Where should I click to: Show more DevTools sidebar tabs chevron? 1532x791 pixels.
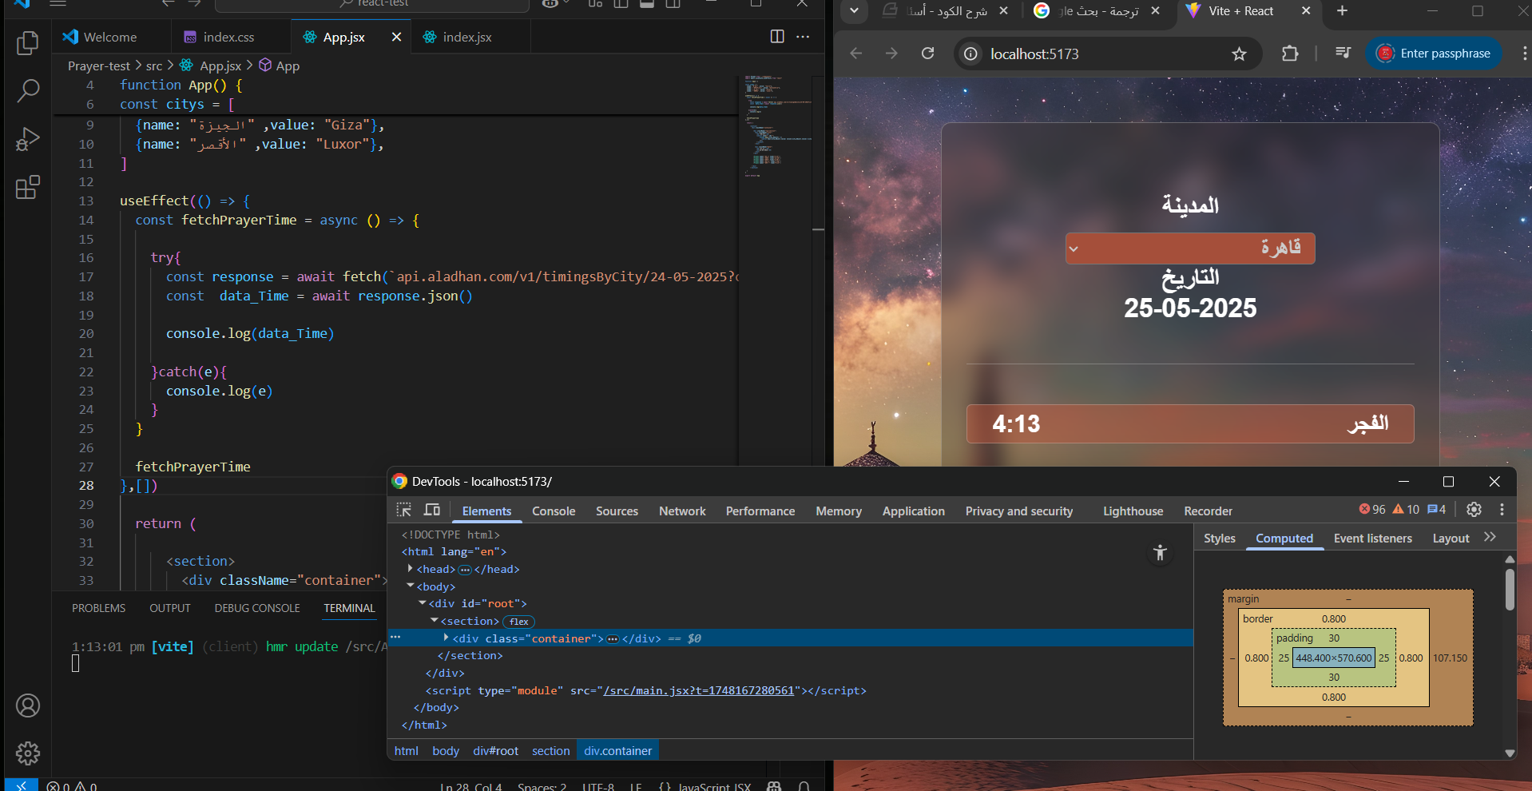1490,538
